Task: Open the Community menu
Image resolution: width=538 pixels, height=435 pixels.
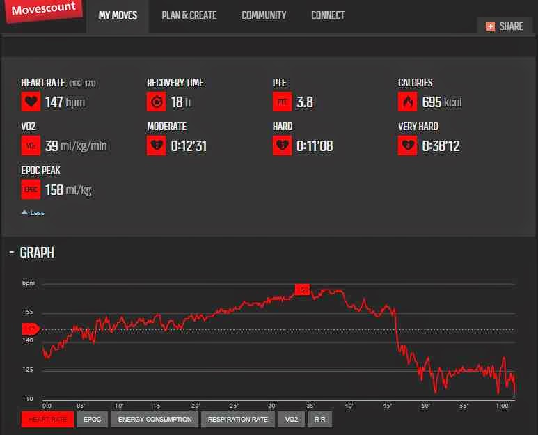Action: pyautogui.click(x=264, y=15)
